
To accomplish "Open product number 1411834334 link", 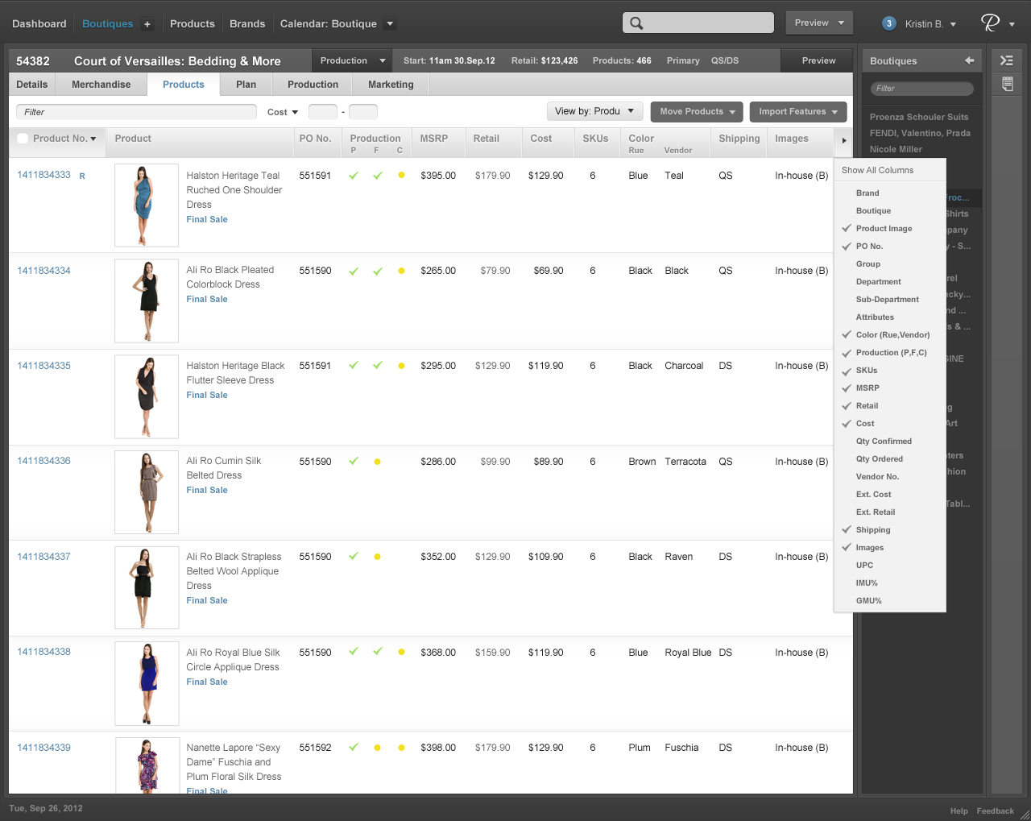I will click(43, 271).
